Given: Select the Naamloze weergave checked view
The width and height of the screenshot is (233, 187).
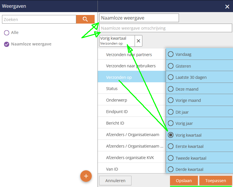Looking at the screenshot, I should 7,44.
